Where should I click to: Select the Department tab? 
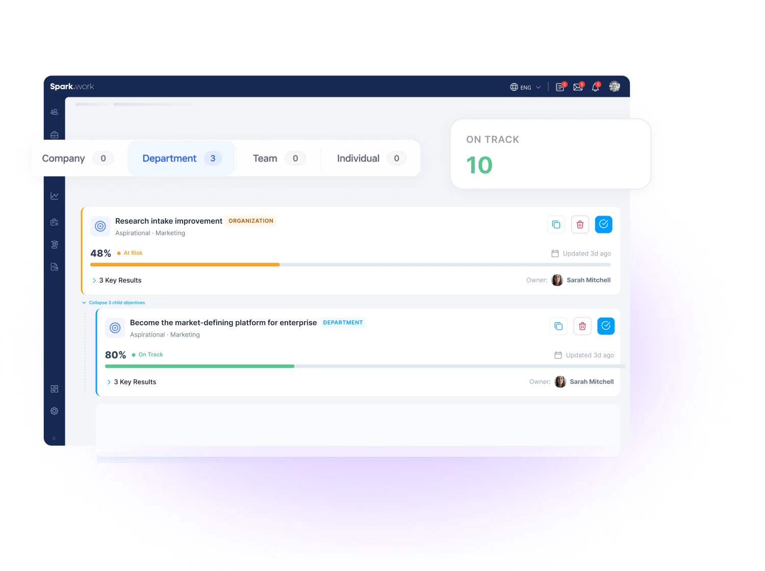click(x=181, y=159)
